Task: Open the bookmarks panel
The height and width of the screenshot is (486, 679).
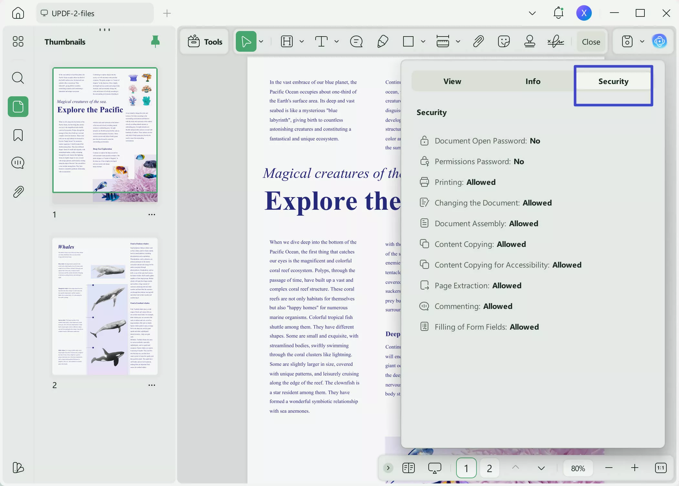Action: pyautogui.click(x=18, y=135)
